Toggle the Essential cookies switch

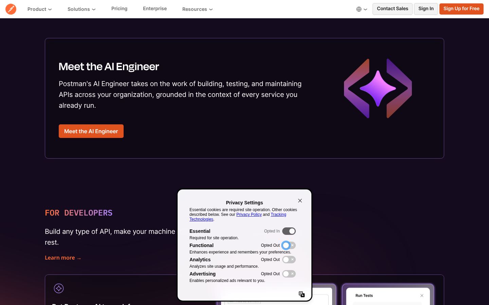[289, 231]
